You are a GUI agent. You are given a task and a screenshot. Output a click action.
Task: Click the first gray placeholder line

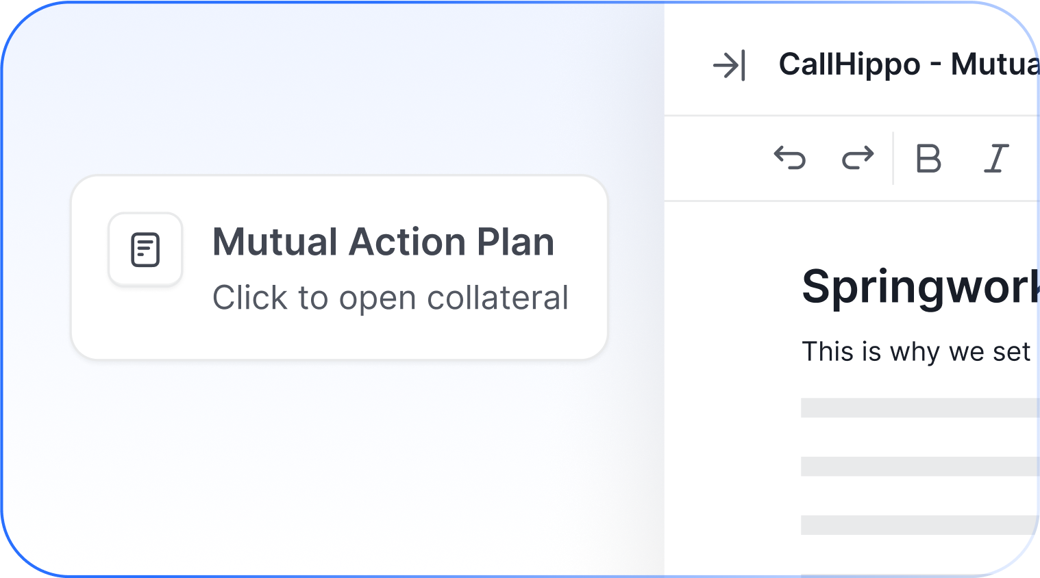tap(919, 407)
